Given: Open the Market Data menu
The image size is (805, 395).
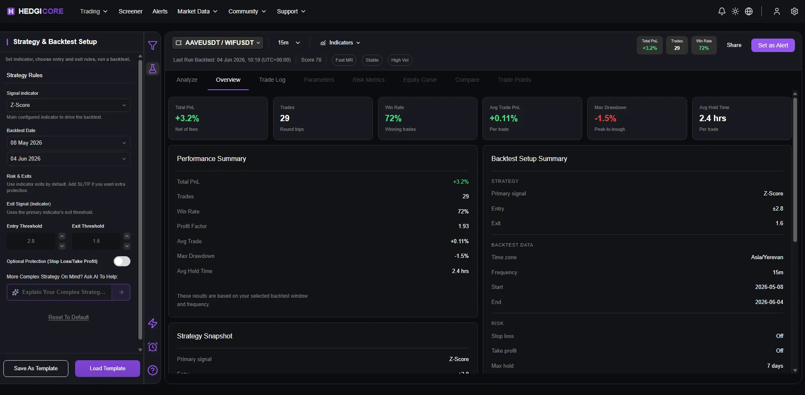Looking at the screenshot, I should (x=197, y=11).
